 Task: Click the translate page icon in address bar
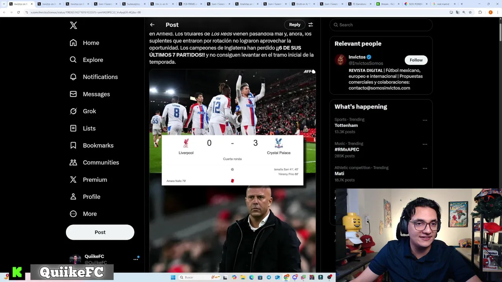[x=458, y=13]
